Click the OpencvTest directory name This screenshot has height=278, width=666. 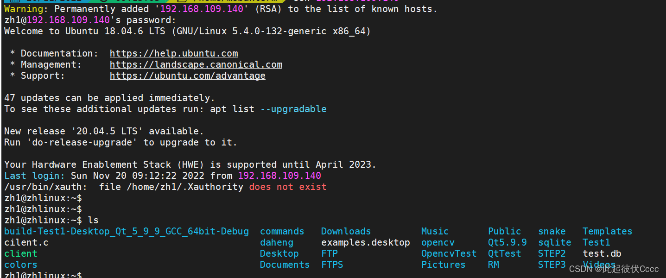(x=449, y=253)
